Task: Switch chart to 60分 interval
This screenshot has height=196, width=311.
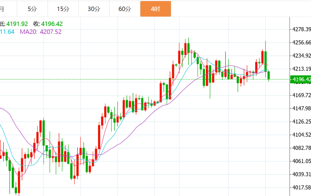Action: point(125,9)
